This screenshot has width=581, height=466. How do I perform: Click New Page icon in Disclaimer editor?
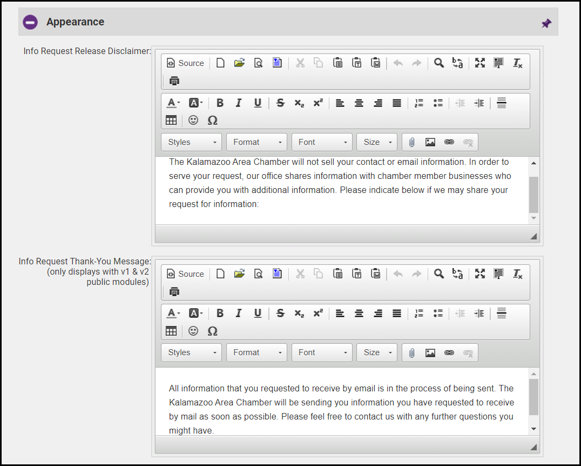click(x=220, y=63)
